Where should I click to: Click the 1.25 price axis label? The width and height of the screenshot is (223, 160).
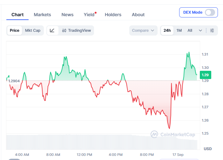(x=205, y=133)
